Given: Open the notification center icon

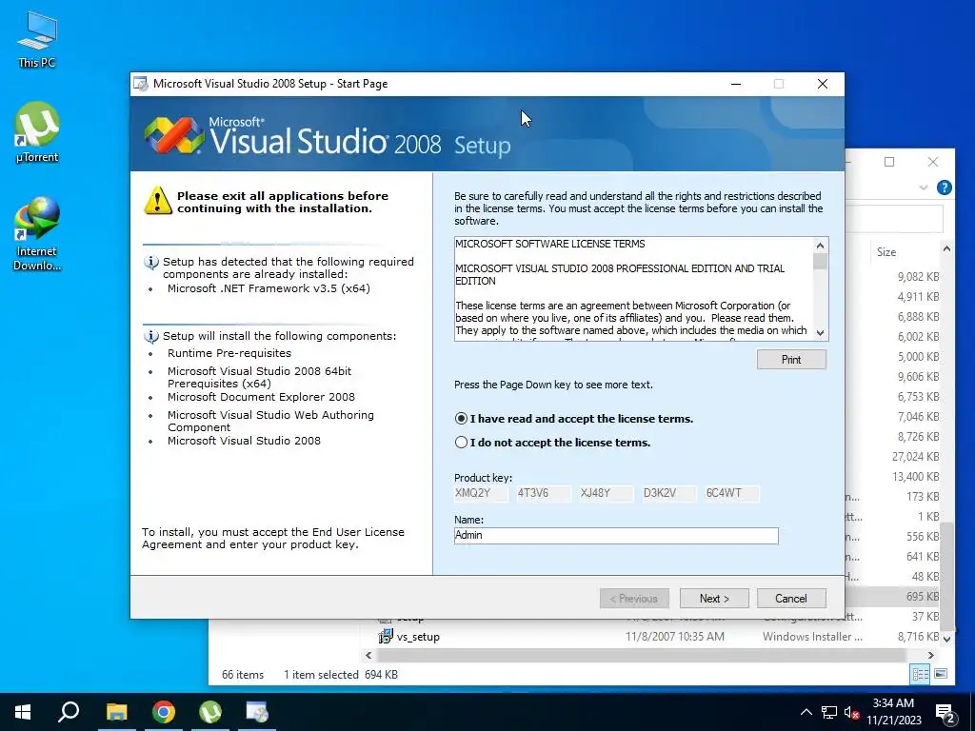Looking at the screenshot, I should [x=945, y=713].
